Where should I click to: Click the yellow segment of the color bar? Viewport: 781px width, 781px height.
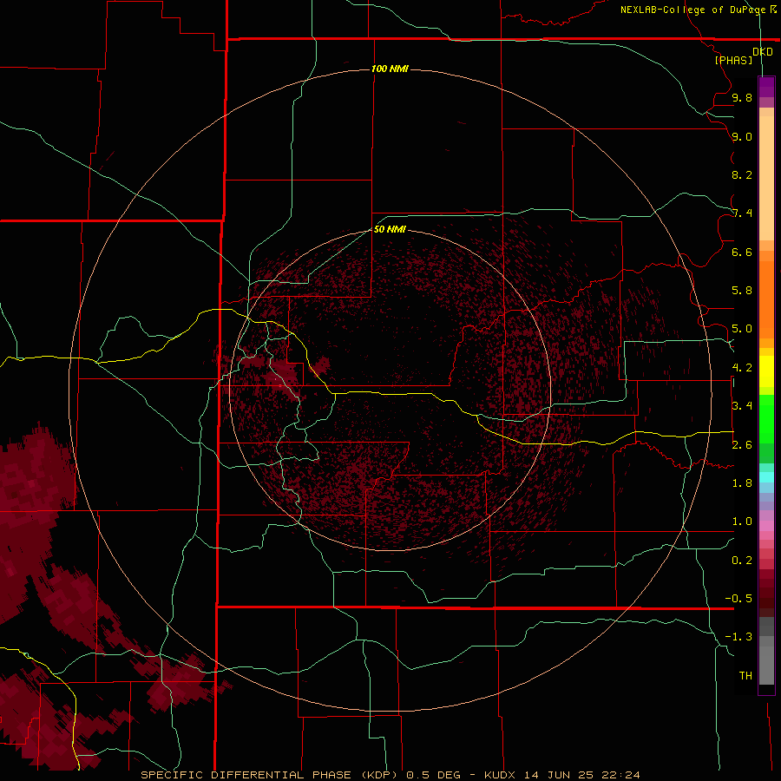click(x=766, y=371)
